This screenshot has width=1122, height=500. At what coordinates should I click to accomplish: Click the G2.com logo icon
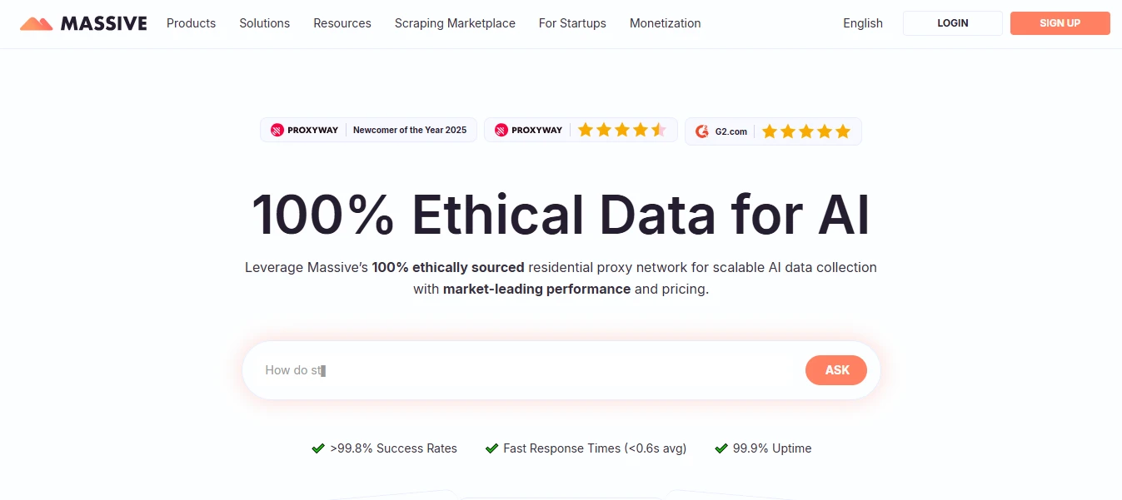tap(702, 131)
